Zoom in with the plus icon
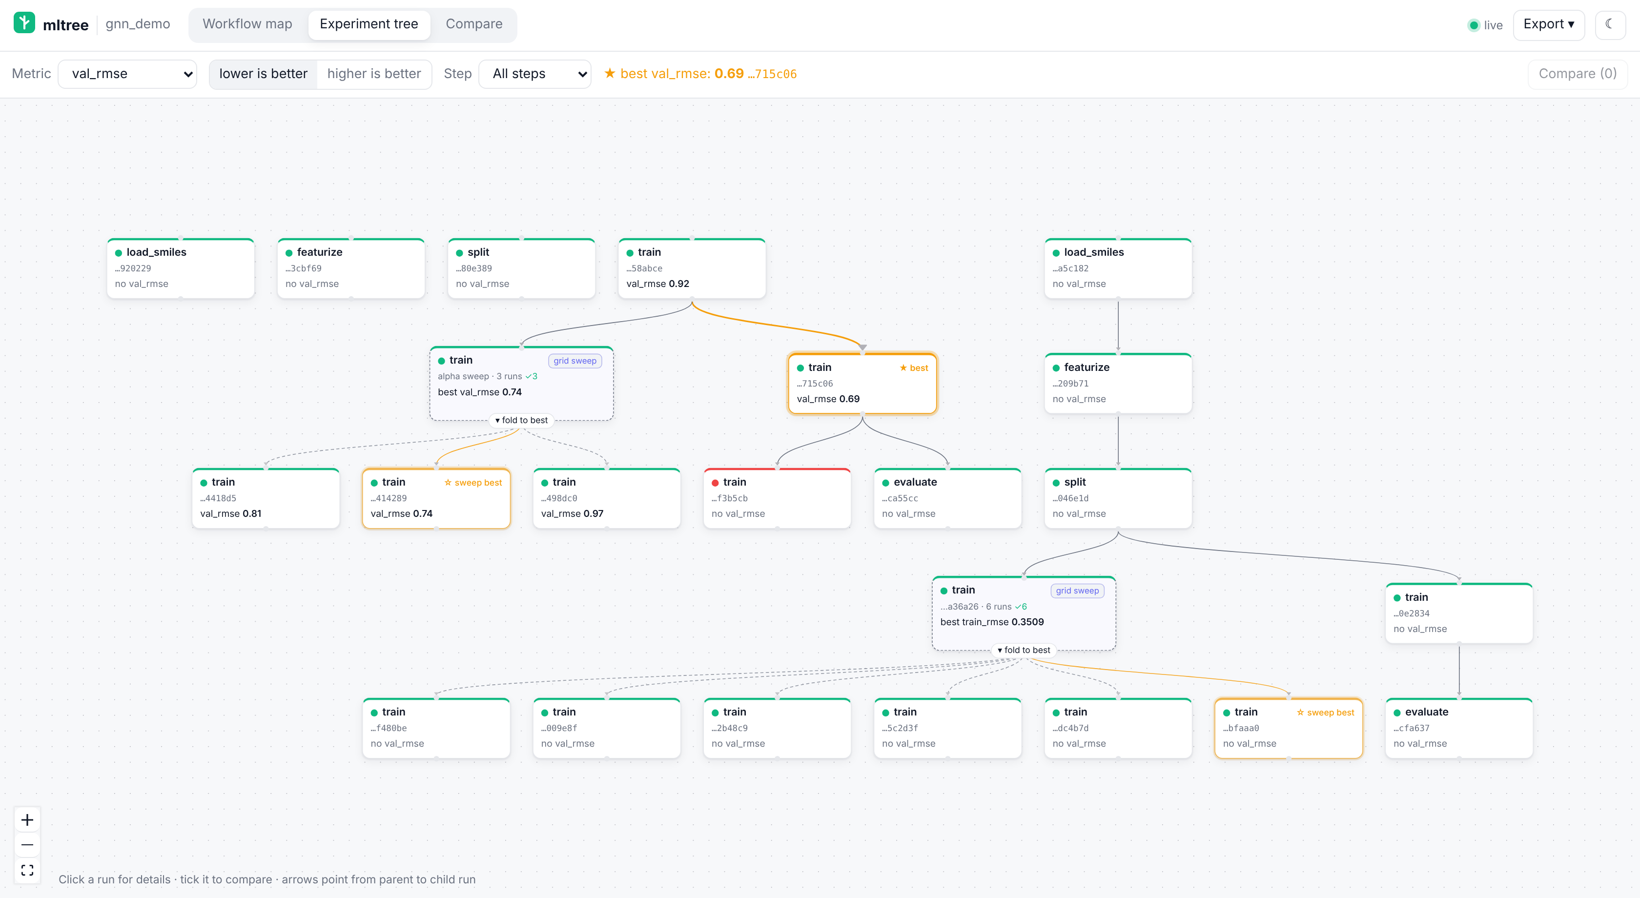This screenshot has width=1640, height=898. click(x=27, y=820)
